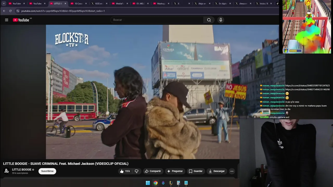The image size is (333, 187).
Task: Download video with Descargar button
Action: pyautogui.click(x=216, y=171)
